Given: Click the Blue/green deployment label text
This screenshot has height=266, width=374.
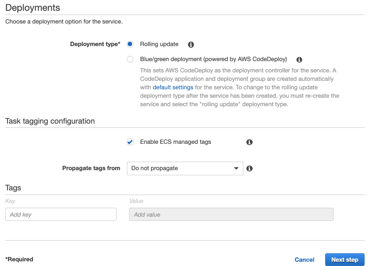Looking at the screenshot, I should click(213, 59).
